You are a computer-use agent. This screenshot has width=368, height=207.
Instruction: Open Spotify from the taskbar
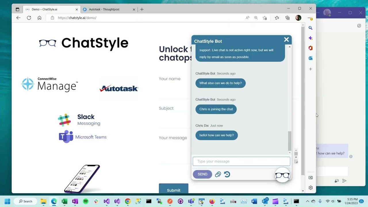point(86,201)
